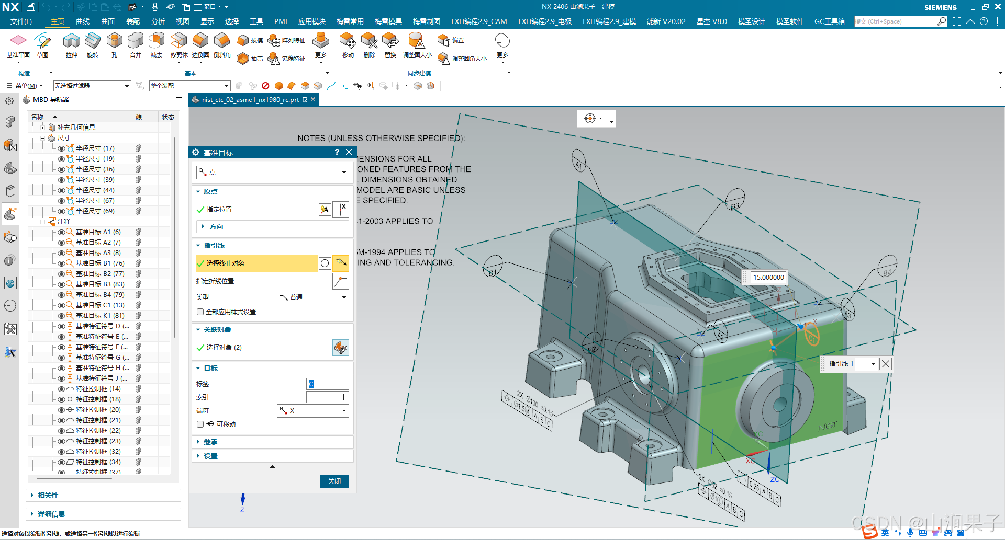Click the 调整面大小 resize face tool
The height and width of the screenshot is (540, 1005).
(x=417, y=45)
